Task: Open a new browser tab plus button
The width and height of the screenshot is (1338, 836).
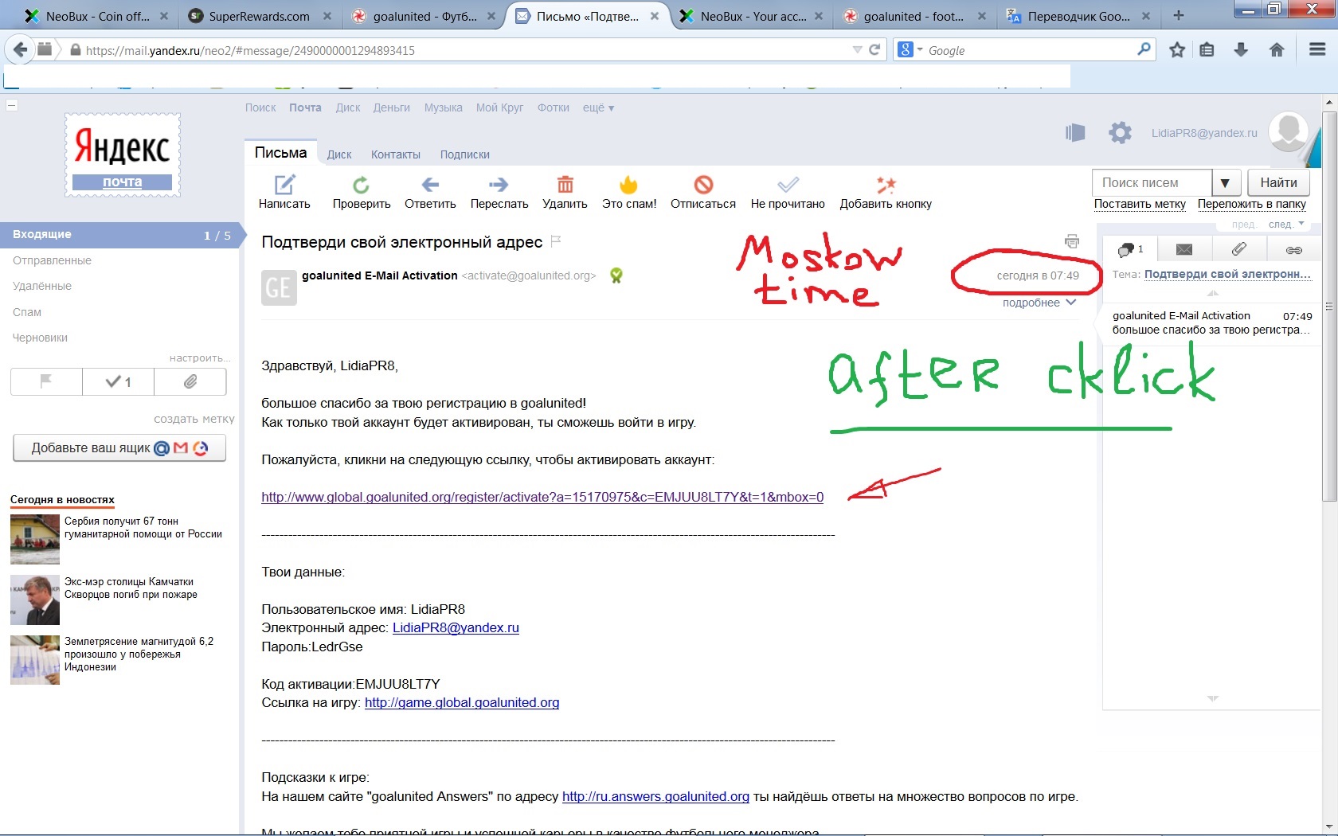Action: [1179, 16]
